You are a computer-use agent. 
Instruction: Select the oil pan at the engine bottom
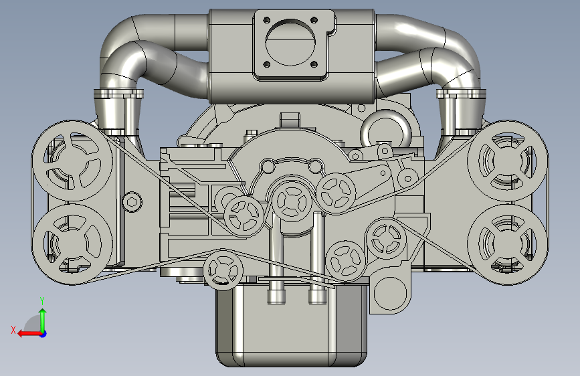(292, 326)
